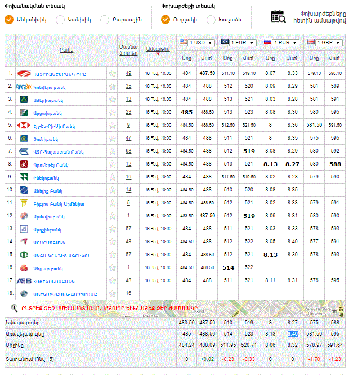Select the Խաչաձև exchange rate type

[211, 20]
